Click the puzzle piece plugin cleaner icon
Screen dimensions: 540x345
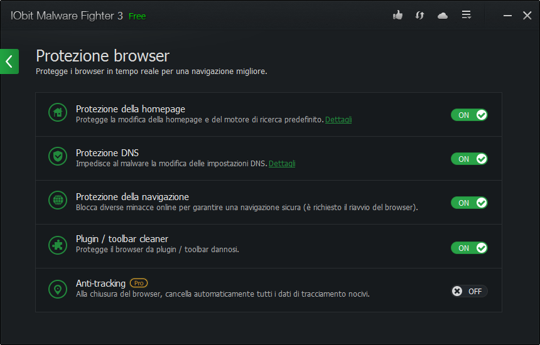tap(58, 245)
